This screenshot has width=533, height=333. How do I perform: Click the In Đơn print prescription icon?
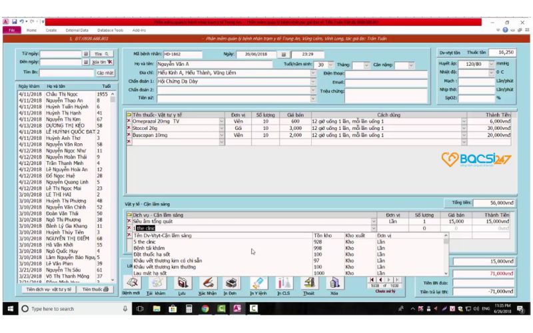pos(231,282)
